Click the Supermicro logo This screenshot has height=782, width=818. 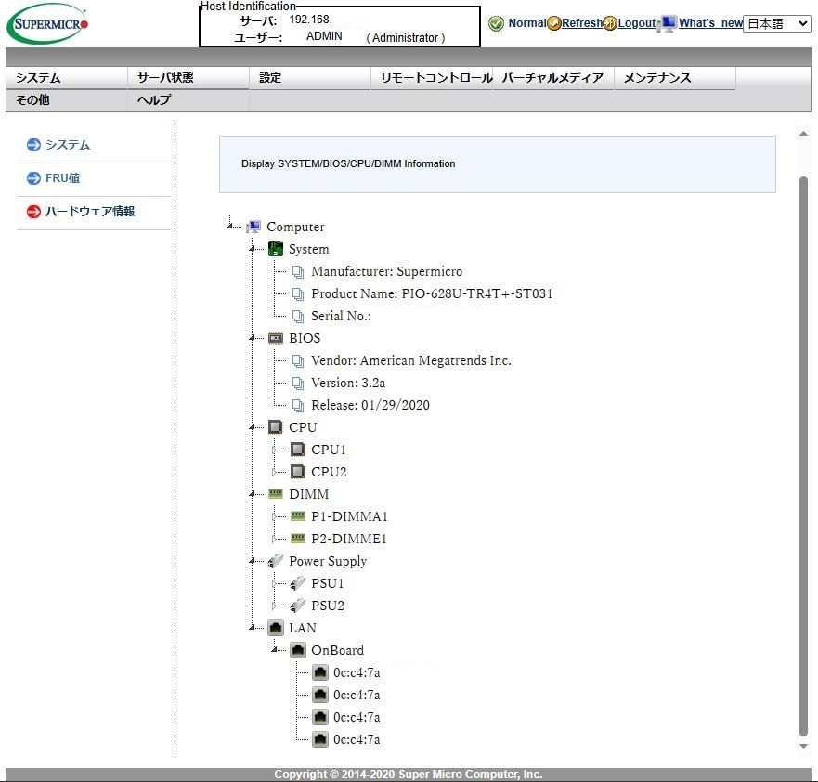[47, 24]
